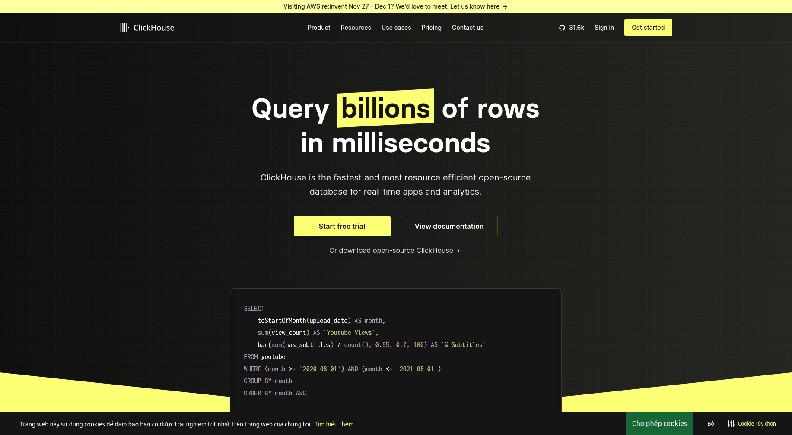Open the Resources menu

[356, 28]
